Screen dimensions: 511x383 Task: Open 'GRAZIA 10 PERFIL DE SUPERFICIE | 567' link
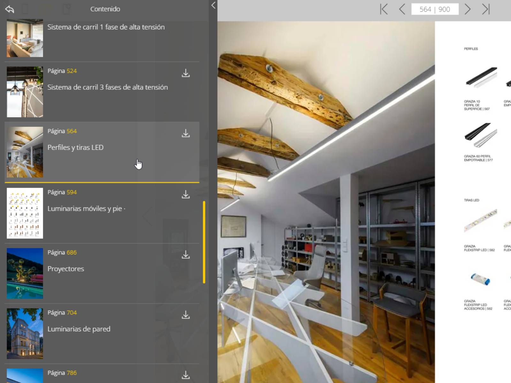pos(477,105)
